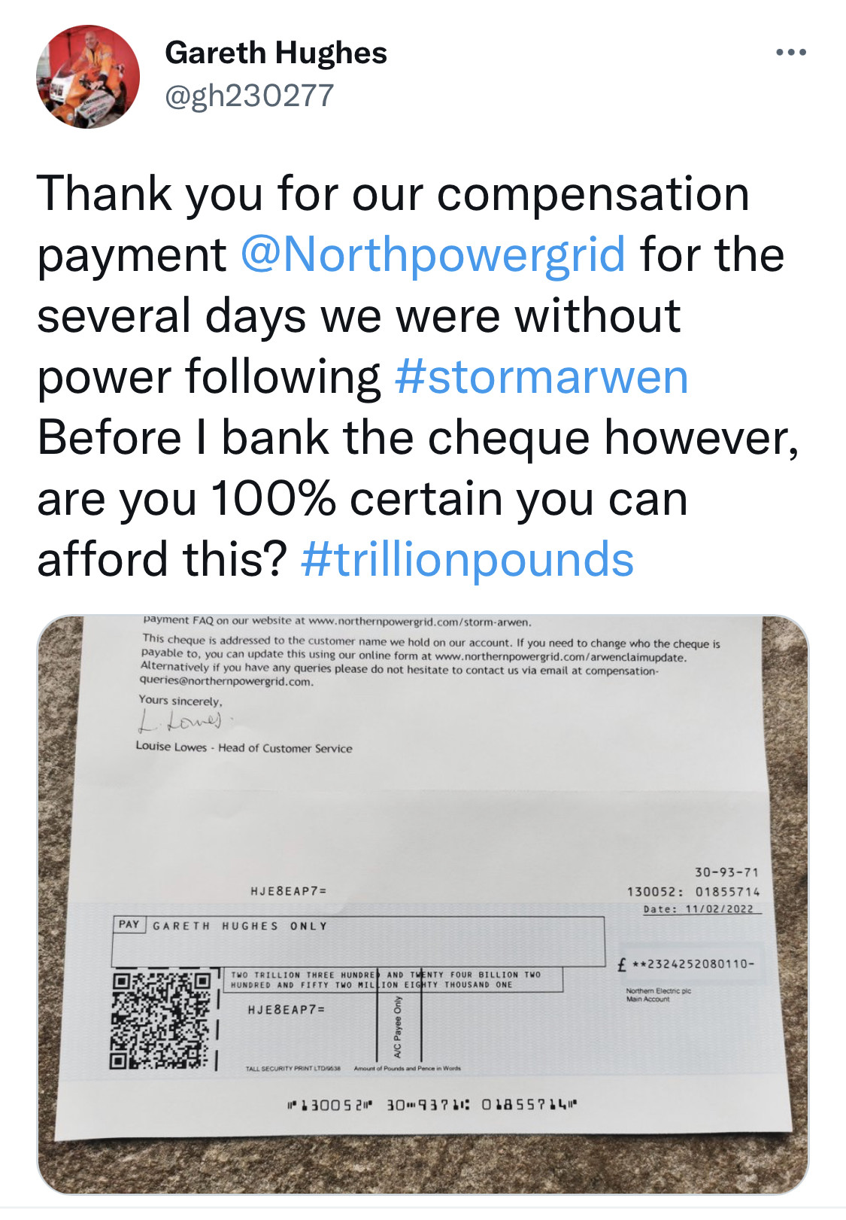Click the northernpowergrid.com/storm-arwen URL in the letter
Image resolution: width=846 pixels, height=1220 pixels.
(x=420, y=622)
